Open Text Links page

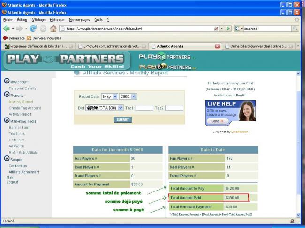tap(17, 134)
